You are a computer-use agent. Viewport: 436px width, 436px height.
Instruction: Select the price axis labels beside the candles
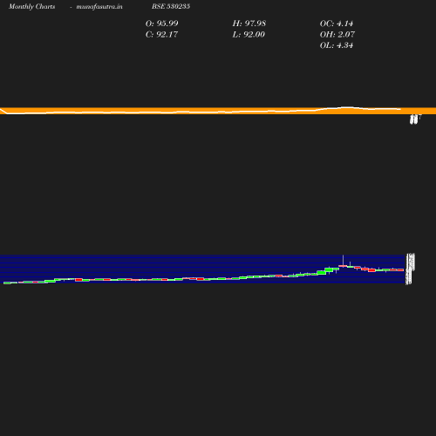click(410, 269)
